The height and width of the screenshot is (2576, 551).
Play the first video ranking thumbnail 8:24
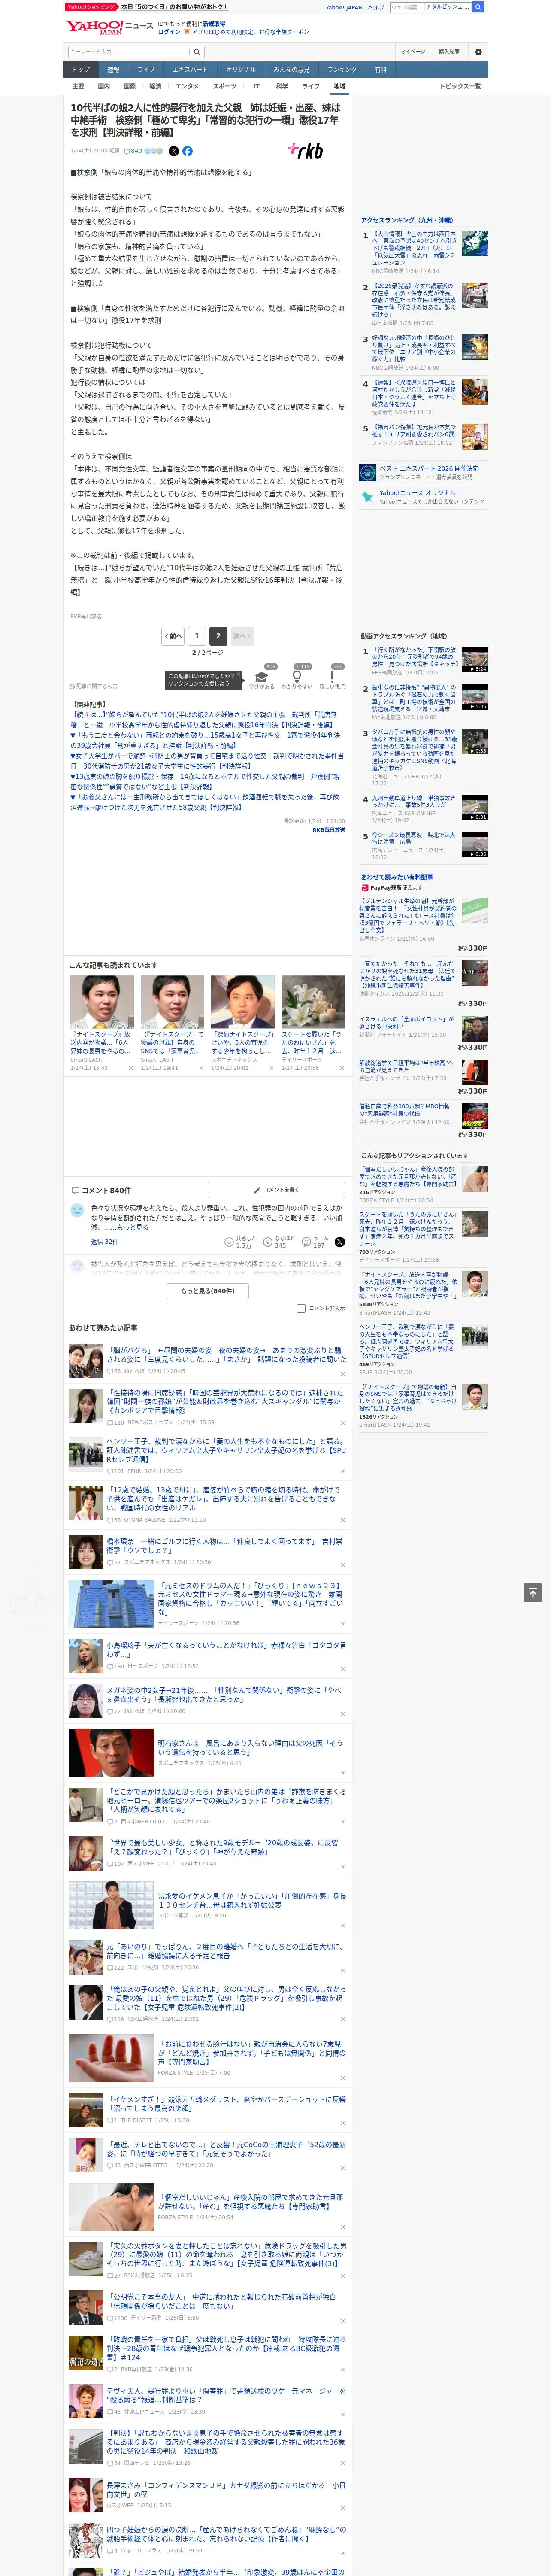(474, 659)
